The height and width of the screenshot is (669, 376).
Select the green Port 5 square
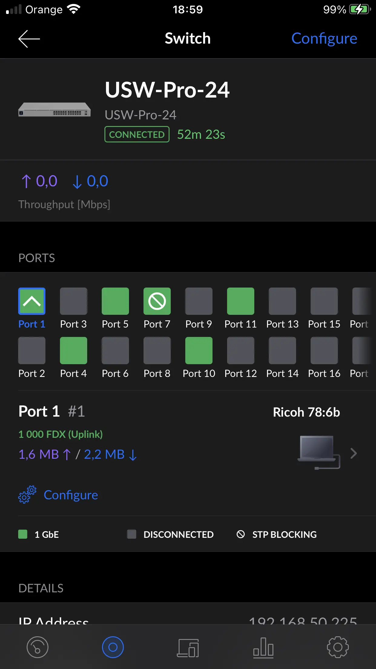click(x=115, y=301)
